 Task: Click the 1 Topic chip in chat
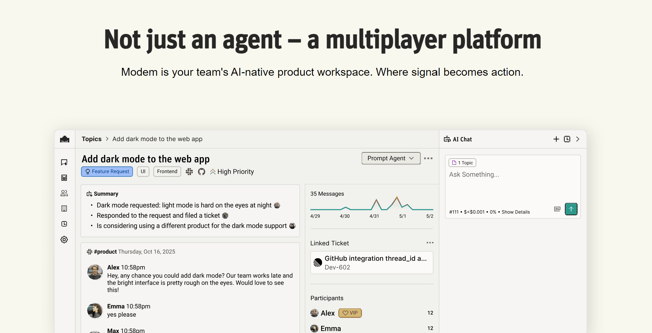(x=462, y=163)
